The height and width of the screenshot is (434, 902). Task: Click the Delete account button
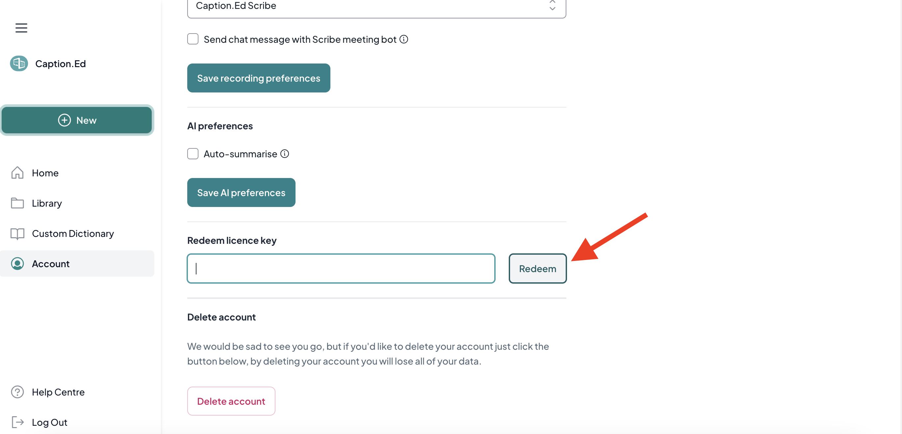231,401
